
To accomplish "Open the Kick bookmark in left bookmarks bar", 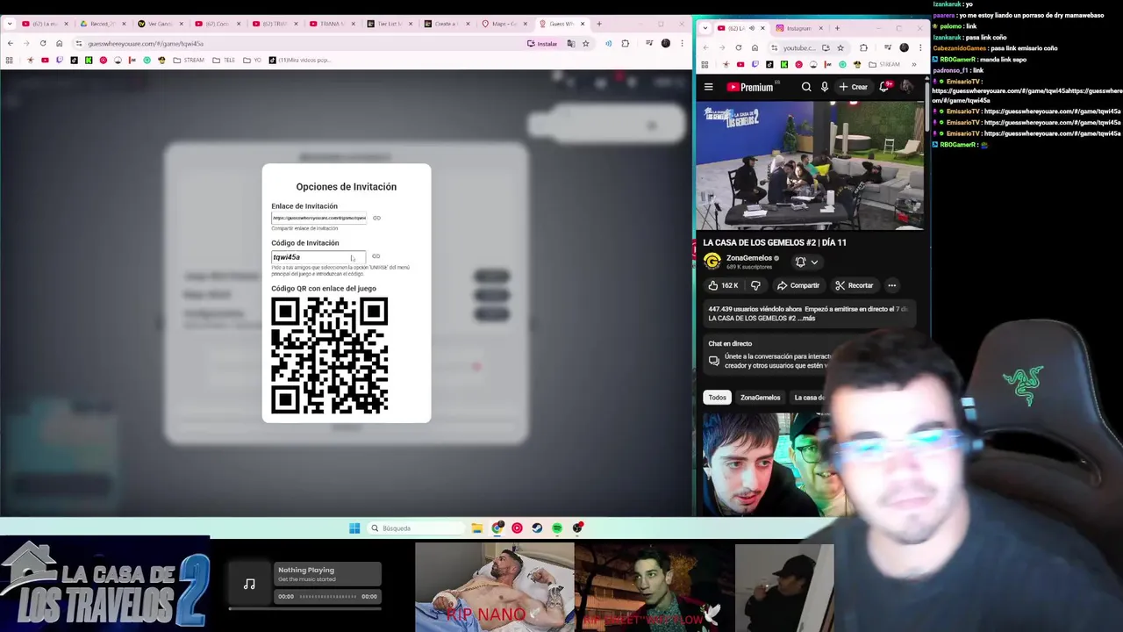I will (89, 60).
